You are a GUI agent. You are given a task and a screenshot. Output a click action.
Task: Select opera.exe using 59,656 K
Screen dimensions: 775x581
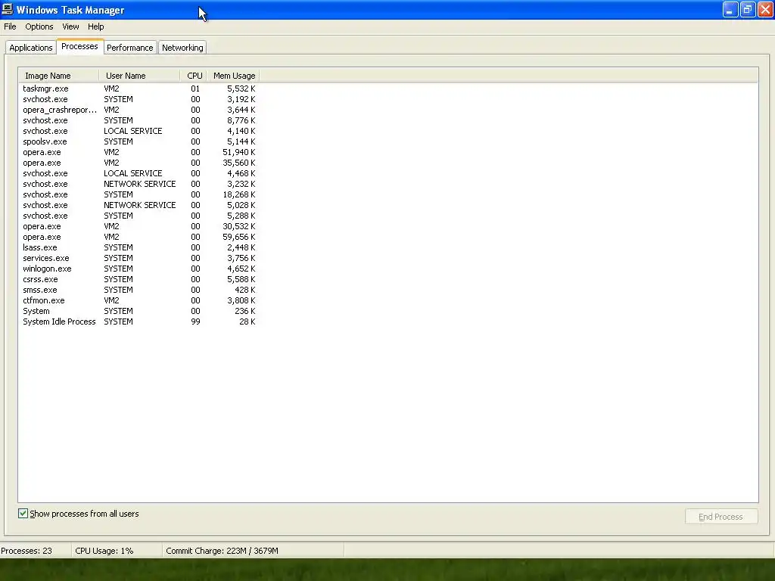(139, 237)
